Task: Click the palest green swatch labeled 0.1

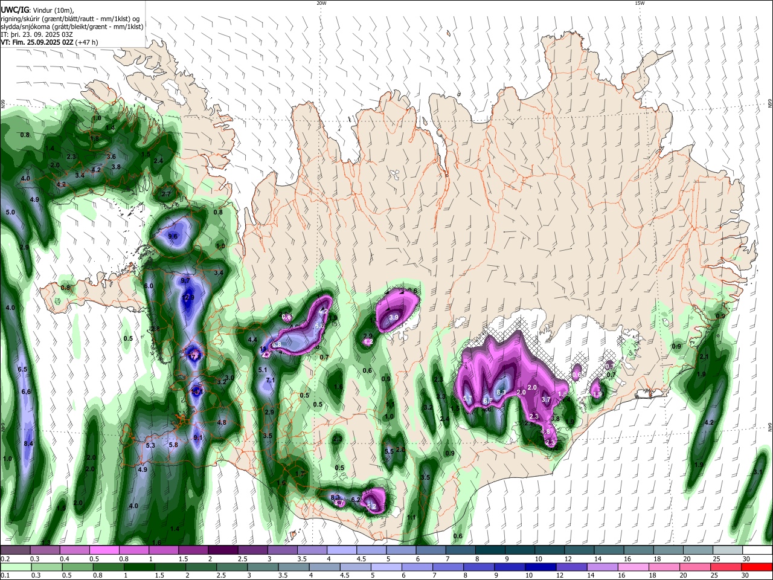Action: (x=15, y=567)
